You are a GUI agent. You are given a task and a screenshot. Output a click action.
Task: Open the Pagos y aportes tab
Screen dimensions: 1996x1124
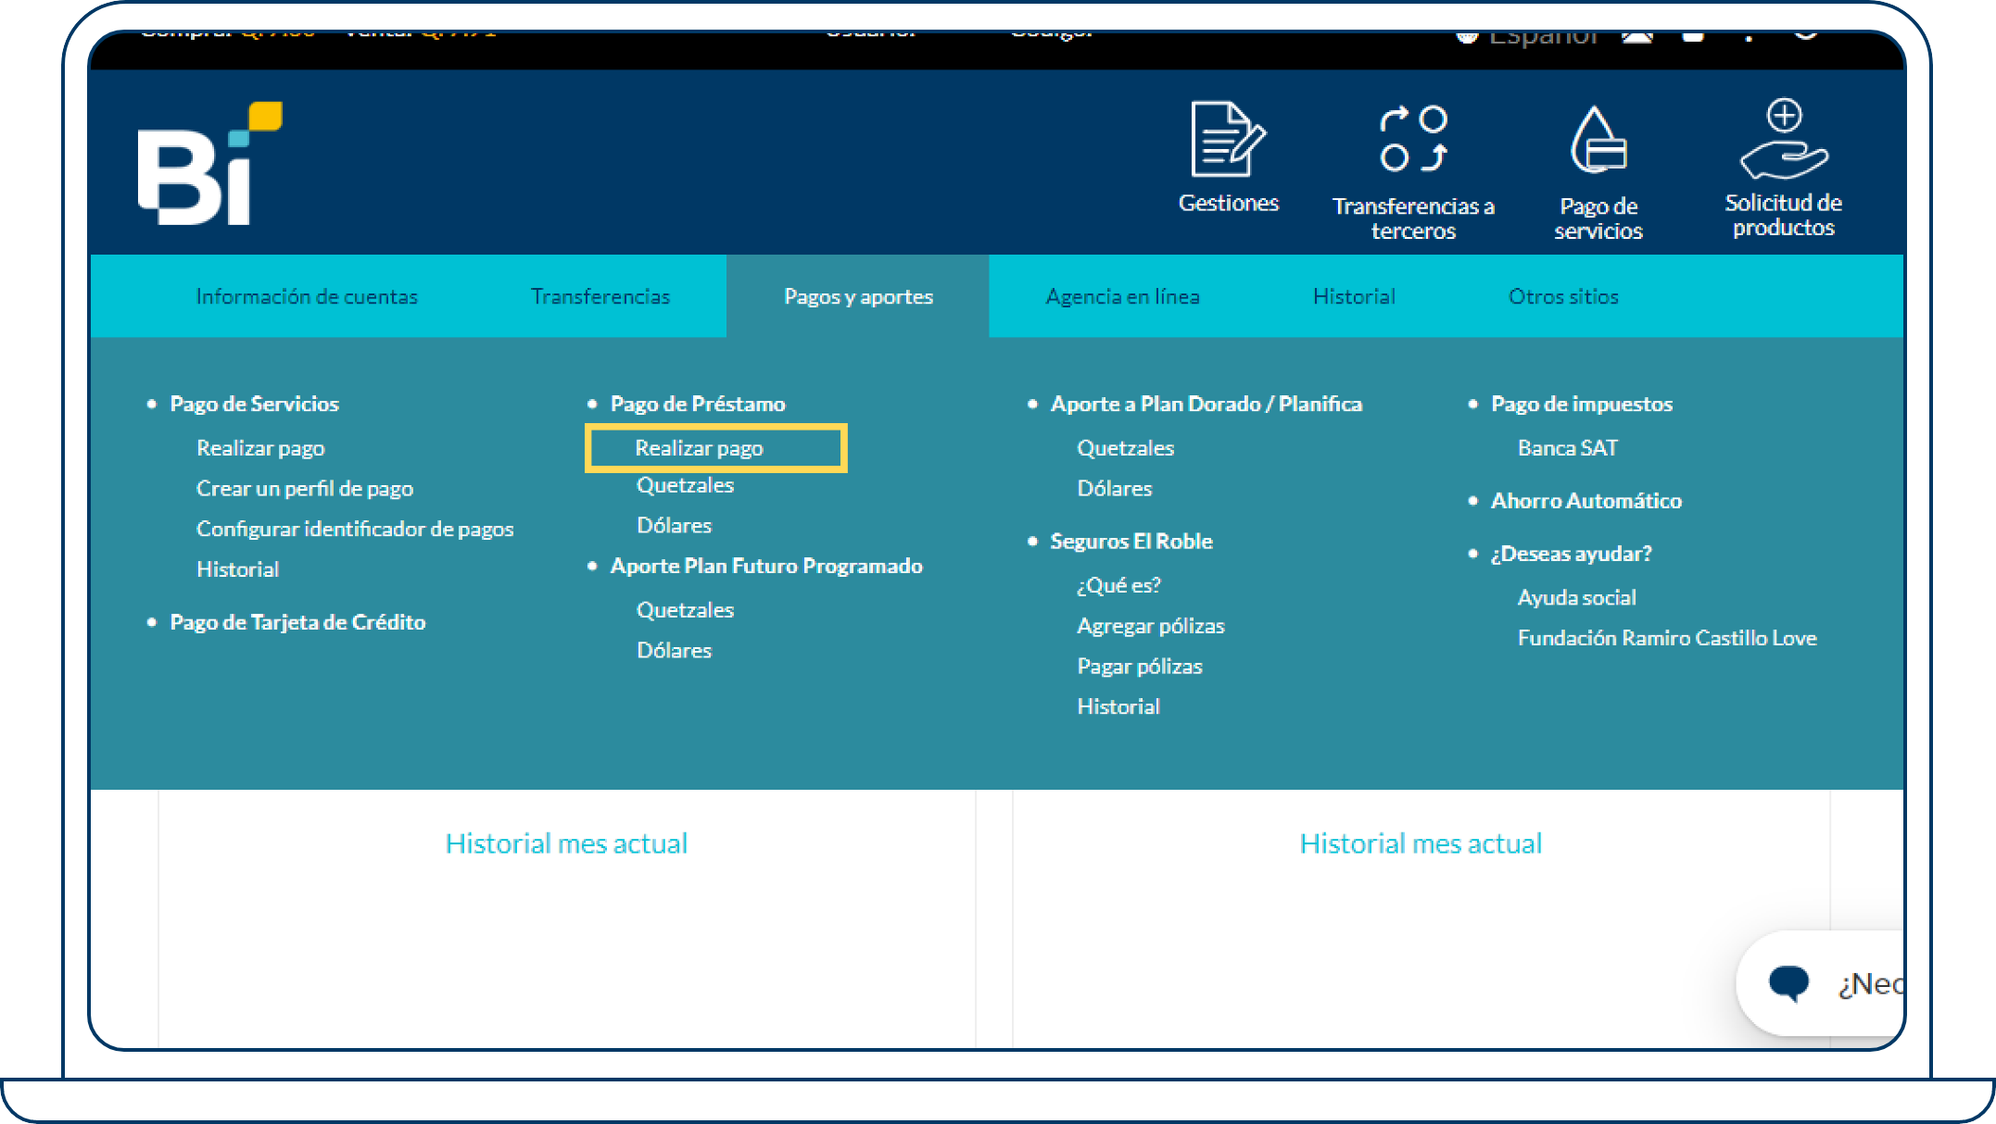pyautogui.click(x=858, y=297)
